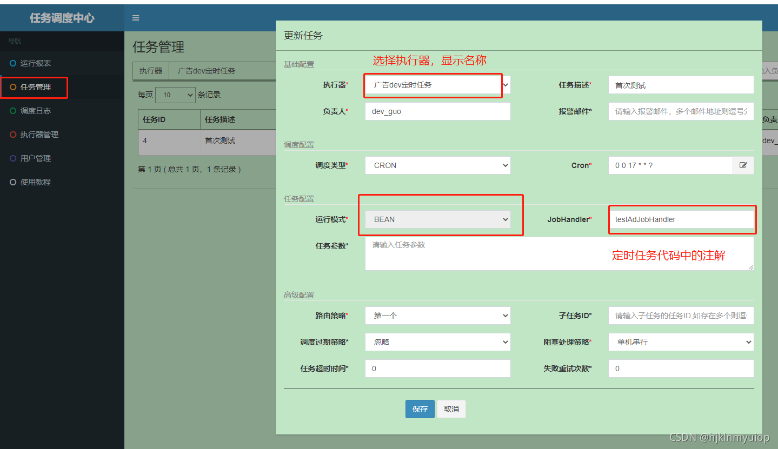The image size is (778, 449).
Task: Change records per page dropdown showing 10
Action: point(175,95)
